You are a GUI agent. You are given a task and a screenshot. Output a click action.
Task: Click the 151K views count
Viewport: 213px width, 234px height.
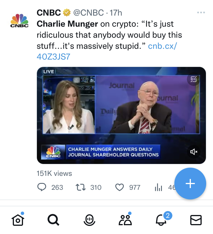pos(54,173)
